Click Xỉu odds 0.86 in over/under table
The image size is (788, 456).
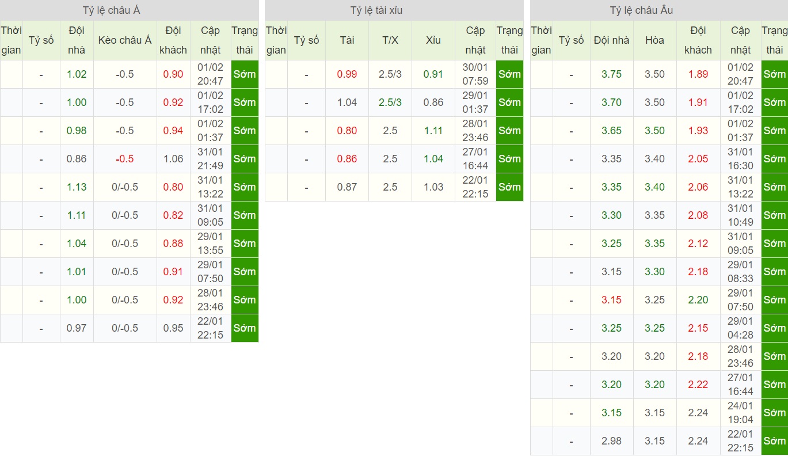(433, 102)
